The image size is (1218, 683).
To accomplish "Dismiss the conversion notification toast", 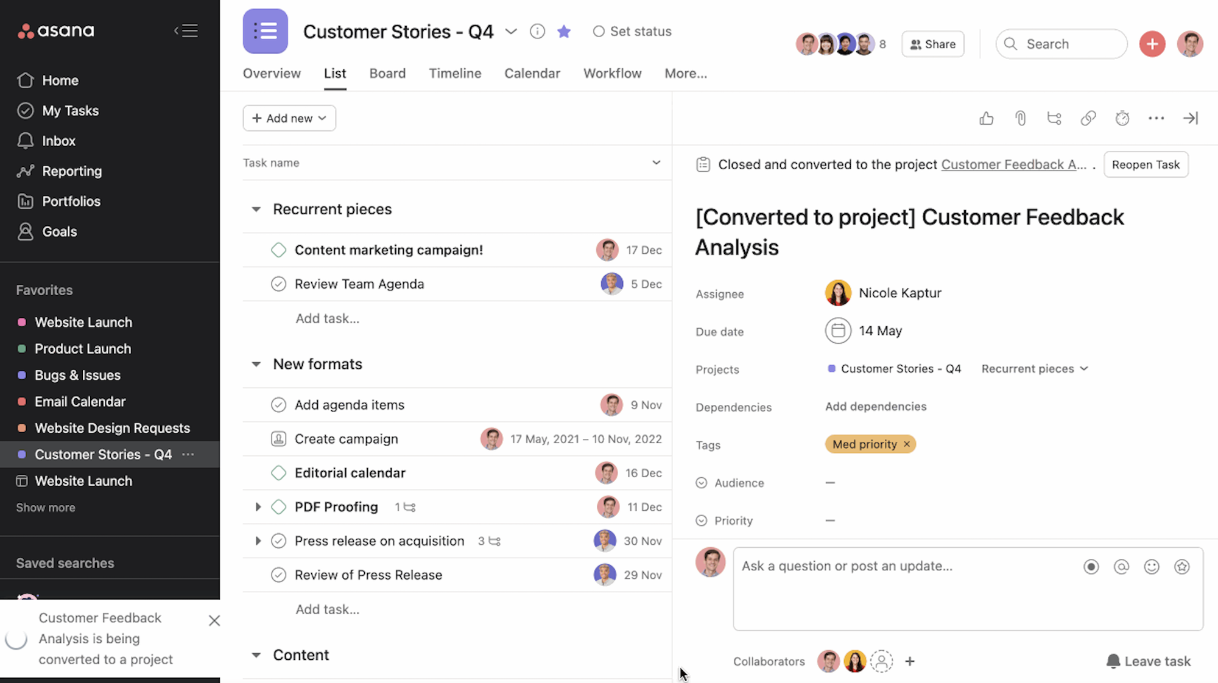I will (x=214, y=620).
